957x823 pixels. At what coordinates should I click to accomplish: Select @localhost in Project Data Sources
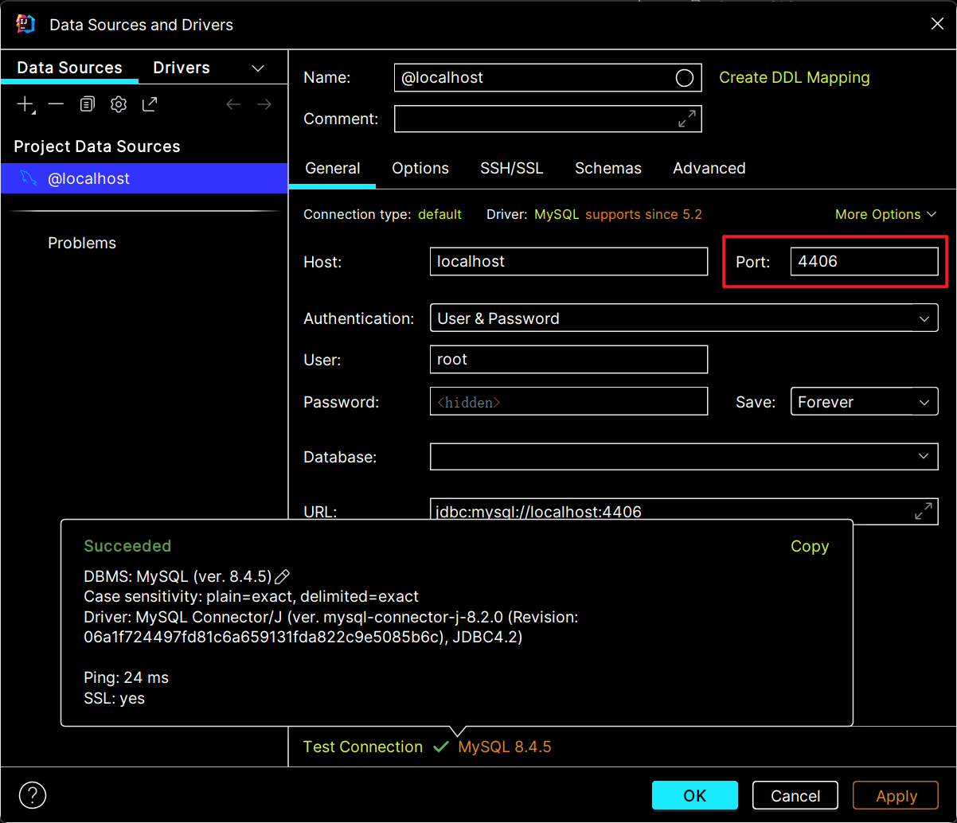(144, 178)
